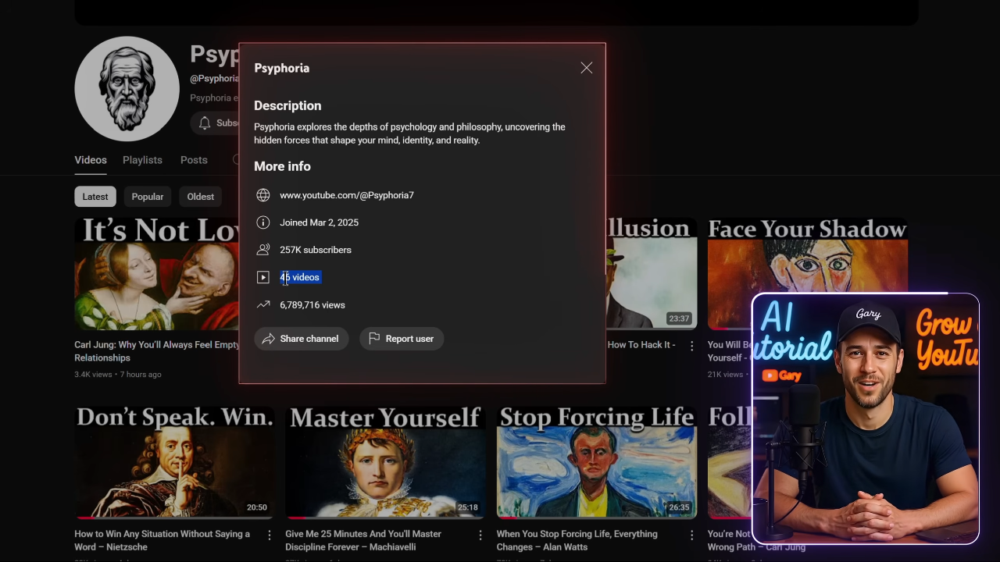Click the Share channel button
This screenshot has width=1000, height=562.
tap(302, 339)
